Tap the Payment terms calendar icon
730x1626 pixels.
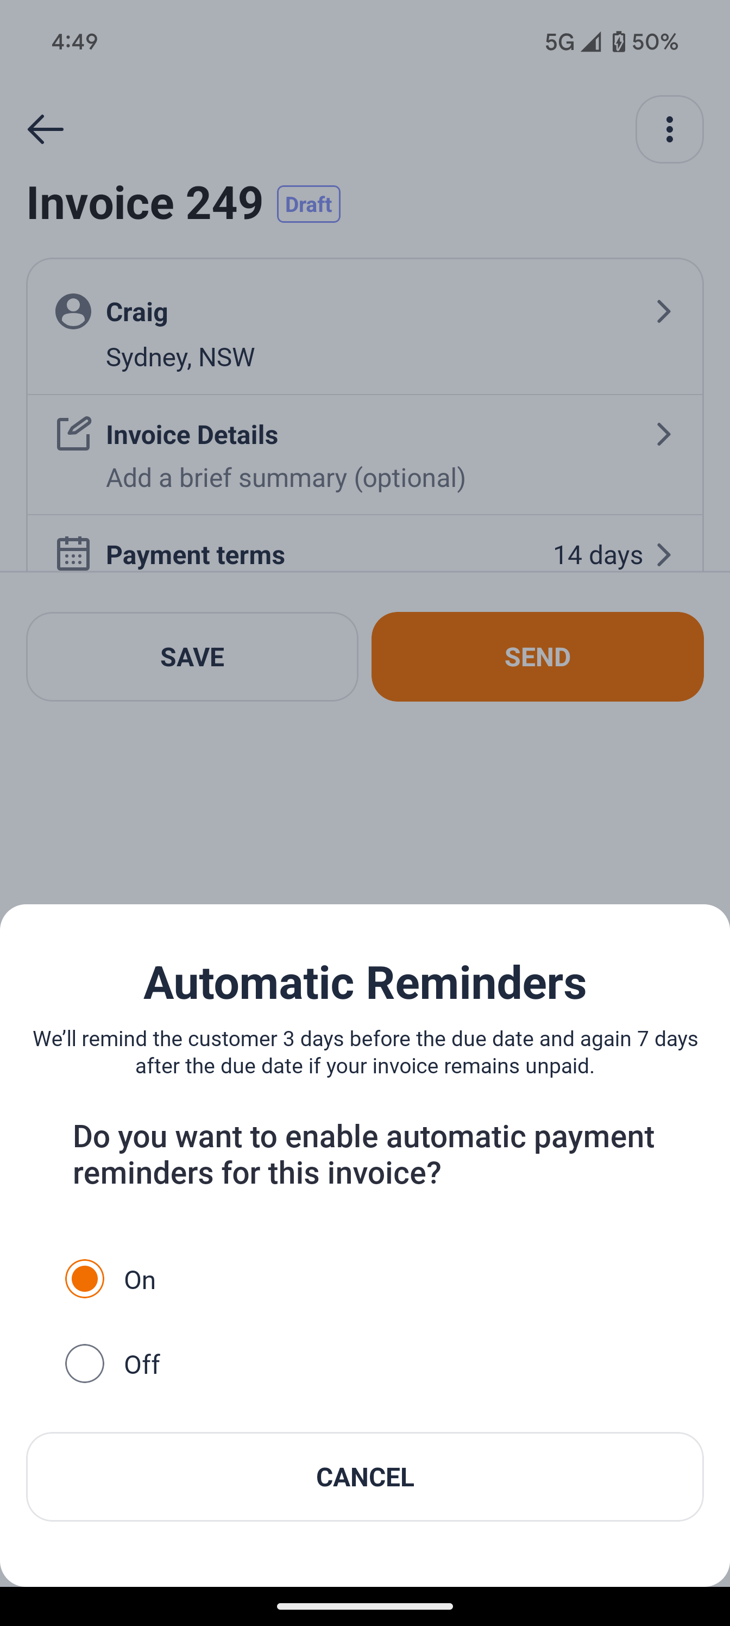[73, 554]
